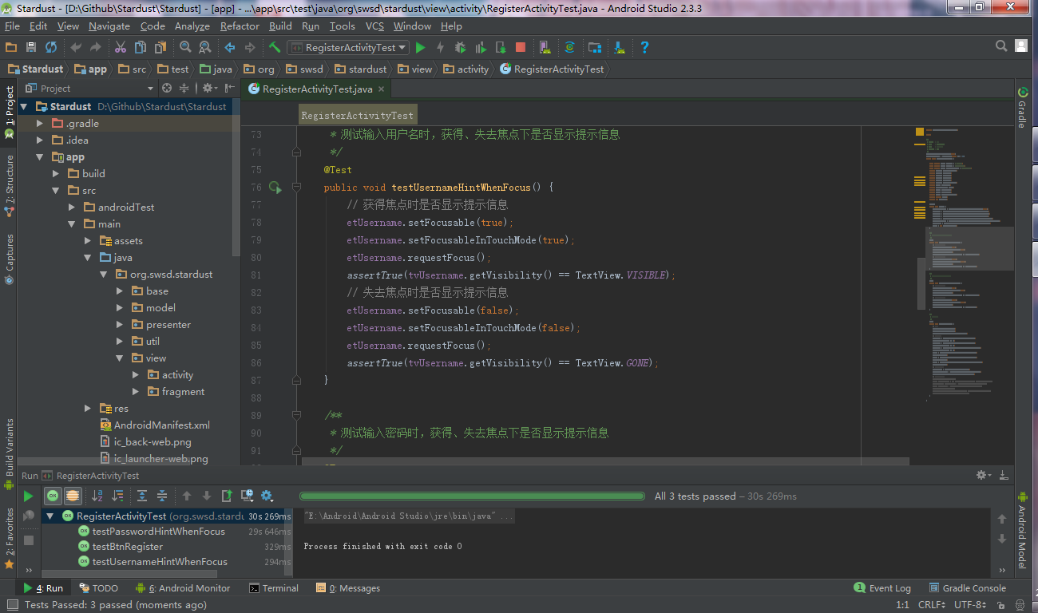Viewport: 1038px width, 613px height.
Task: Close RegisterActivityTest.java tab
Action: point(382,89)
